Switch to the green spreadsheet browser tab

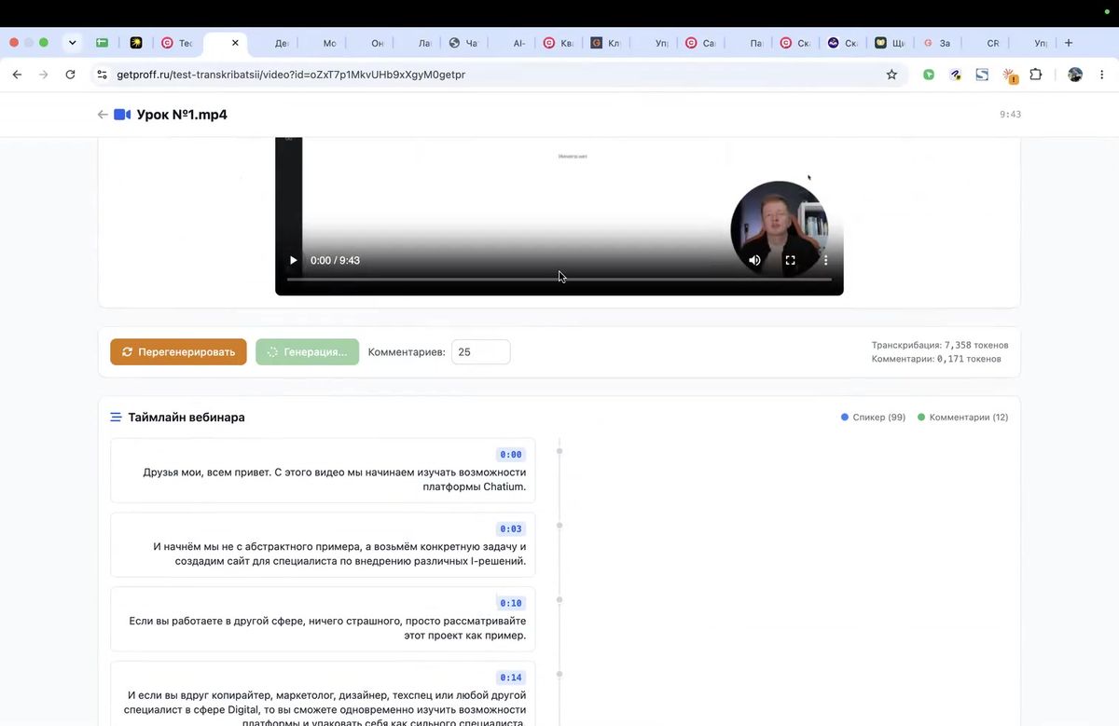[102, 43]
